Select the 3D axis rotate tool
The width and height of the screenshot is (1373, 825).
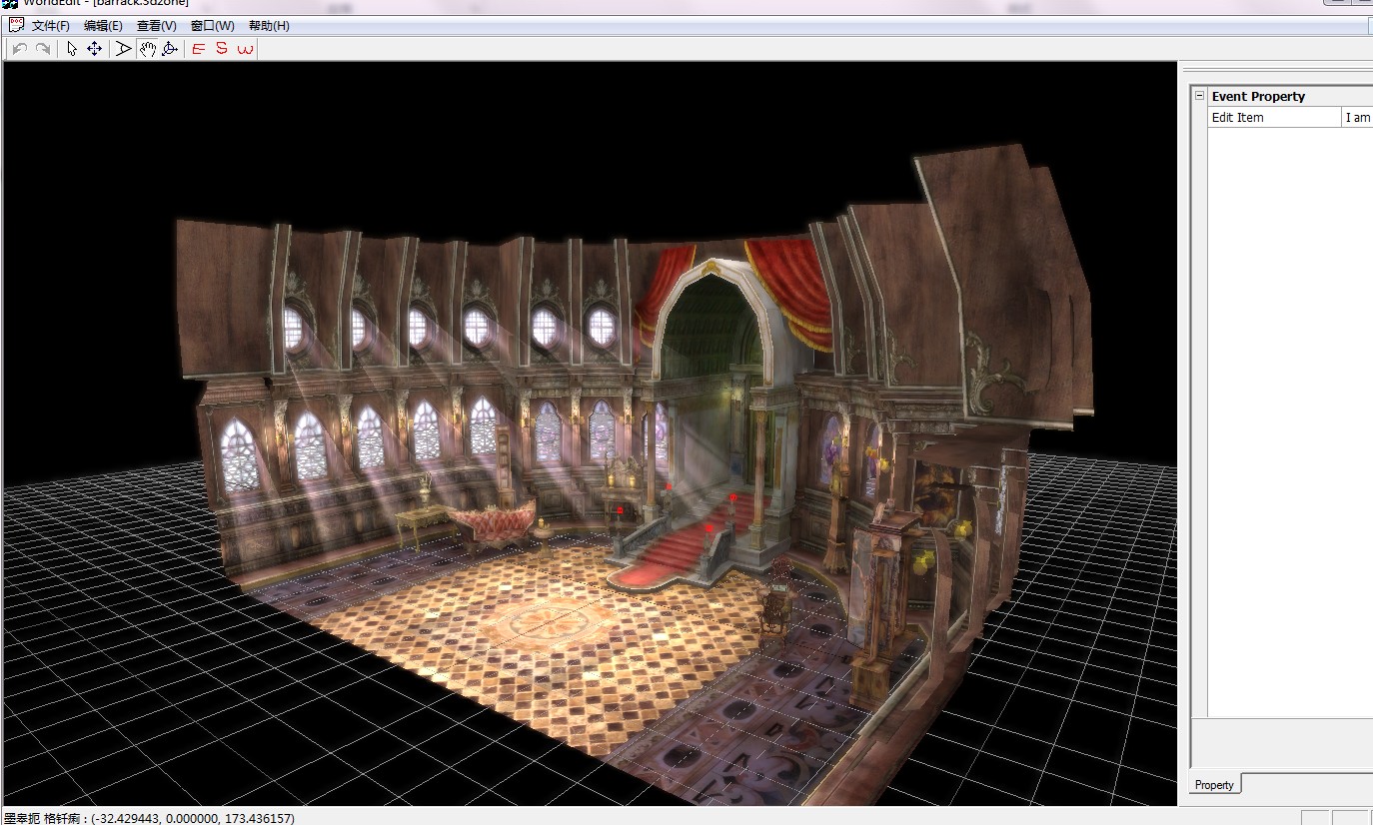(x=170, y=49)
